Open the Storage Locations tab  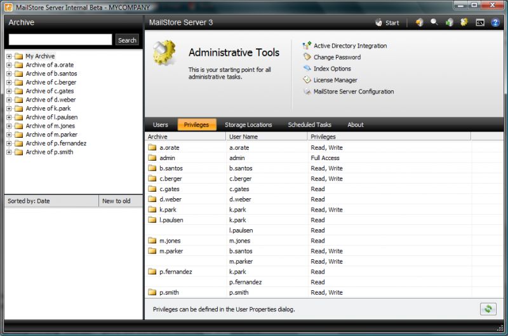[x=248, y=124]
